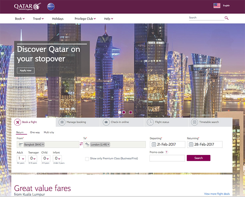Click the maroon Search flights button

[198, 158]
